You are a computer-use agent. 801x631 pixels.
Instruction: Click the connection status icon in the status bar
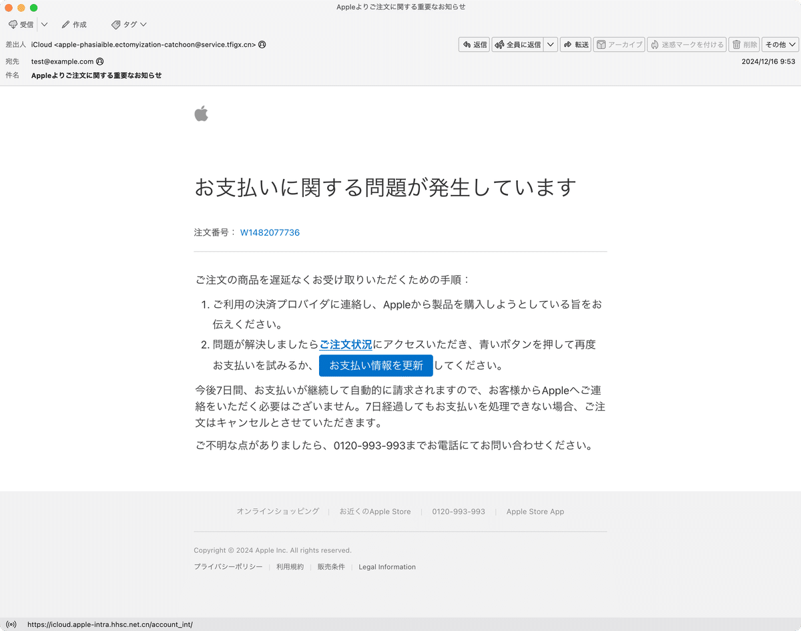pos(11,624)
